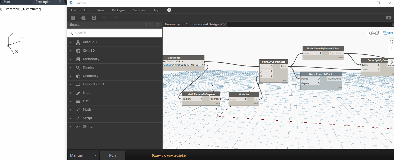Screen dimensions: 394x160
Task: Open the Edit menu
Action: (x=87, y=10)
